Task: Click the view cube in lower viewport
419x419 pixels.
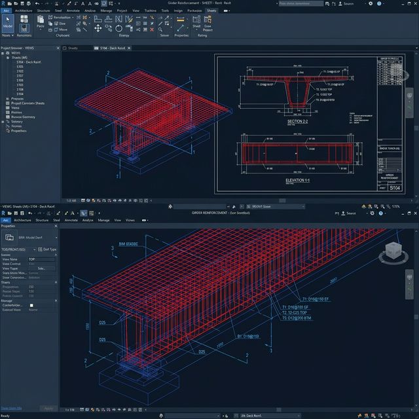Action: point(393,252)
